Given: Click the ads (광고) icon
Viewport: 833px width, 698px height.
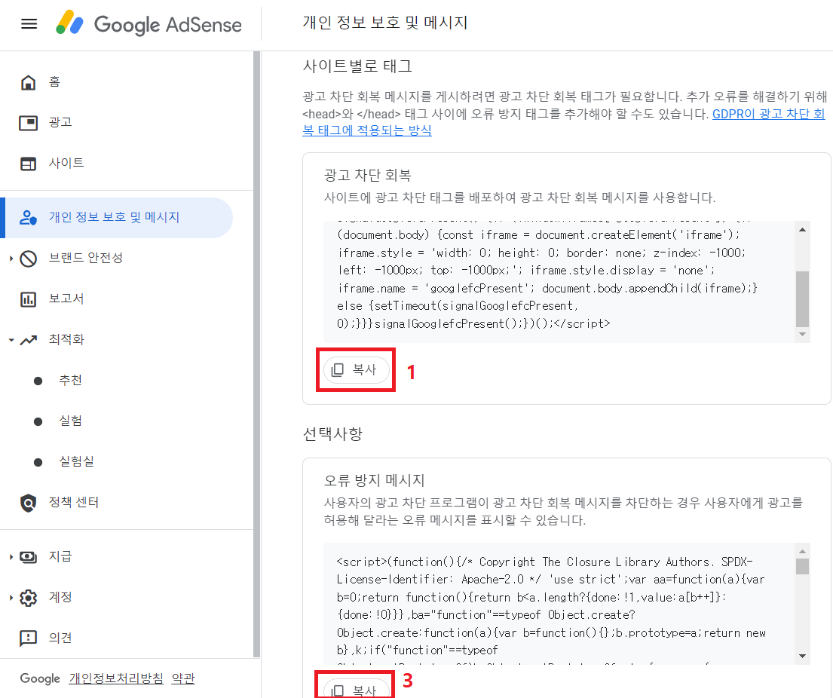Looking at the screenshot, I should pyautogui.click(x=28, y=123).
